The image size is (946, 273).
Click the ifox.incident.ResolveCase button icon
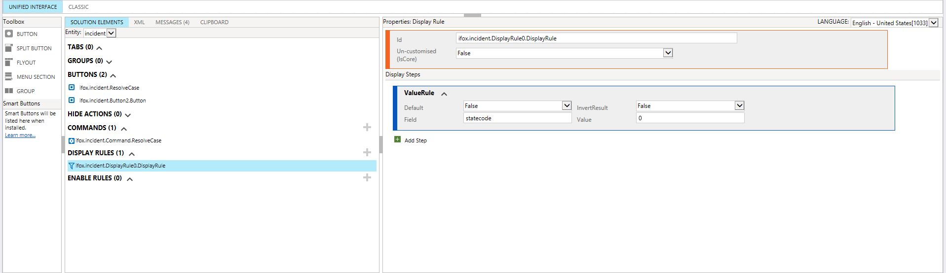click(x=72, y=87)
